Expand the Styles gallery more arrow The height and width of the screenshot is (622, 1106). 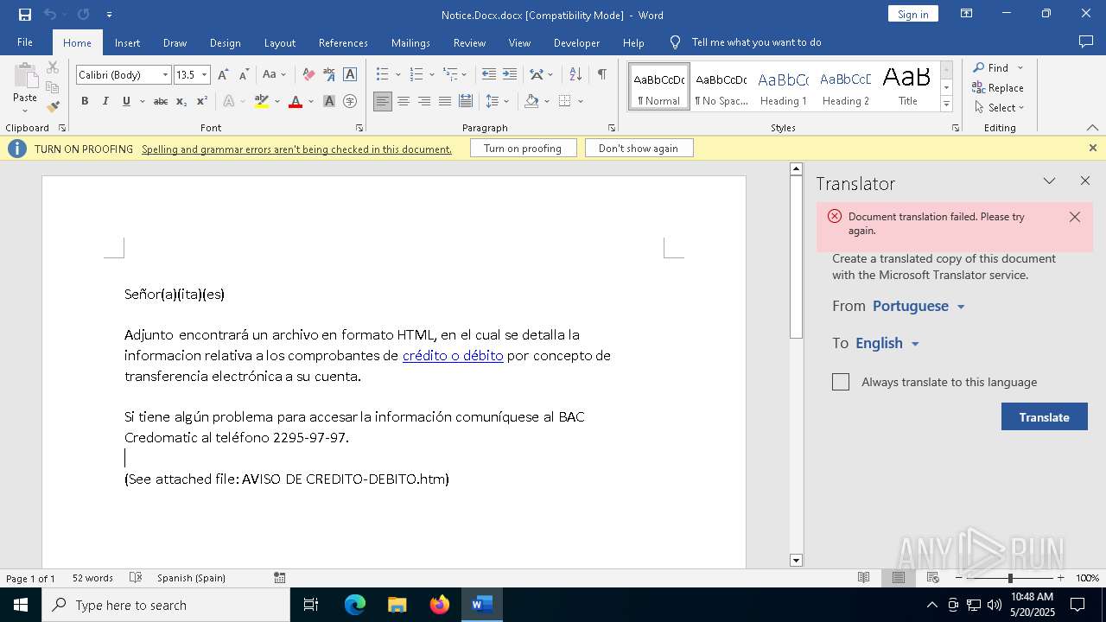(946, 105)
